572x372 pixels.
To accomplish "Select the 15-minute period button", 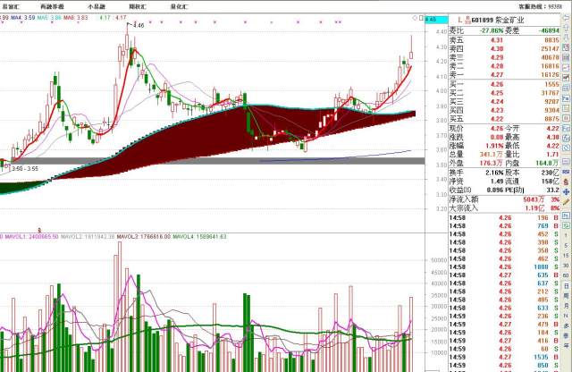I will click(566, 255).
